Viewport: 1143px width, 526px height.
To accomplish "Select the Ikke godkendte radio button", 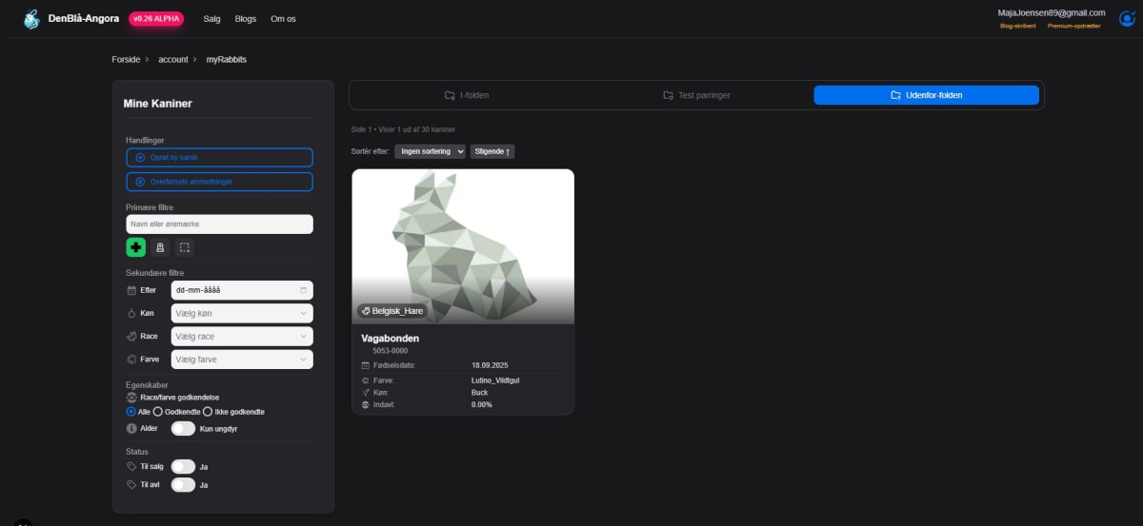I will point(209,412).
